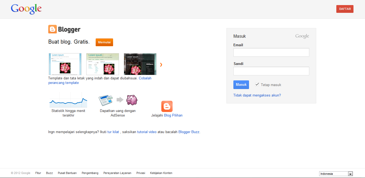Click the Blogger icon above Blog Pilihan
Image resolution: width=365 pixels, height=178 pixels.
(x=167, y=106)
